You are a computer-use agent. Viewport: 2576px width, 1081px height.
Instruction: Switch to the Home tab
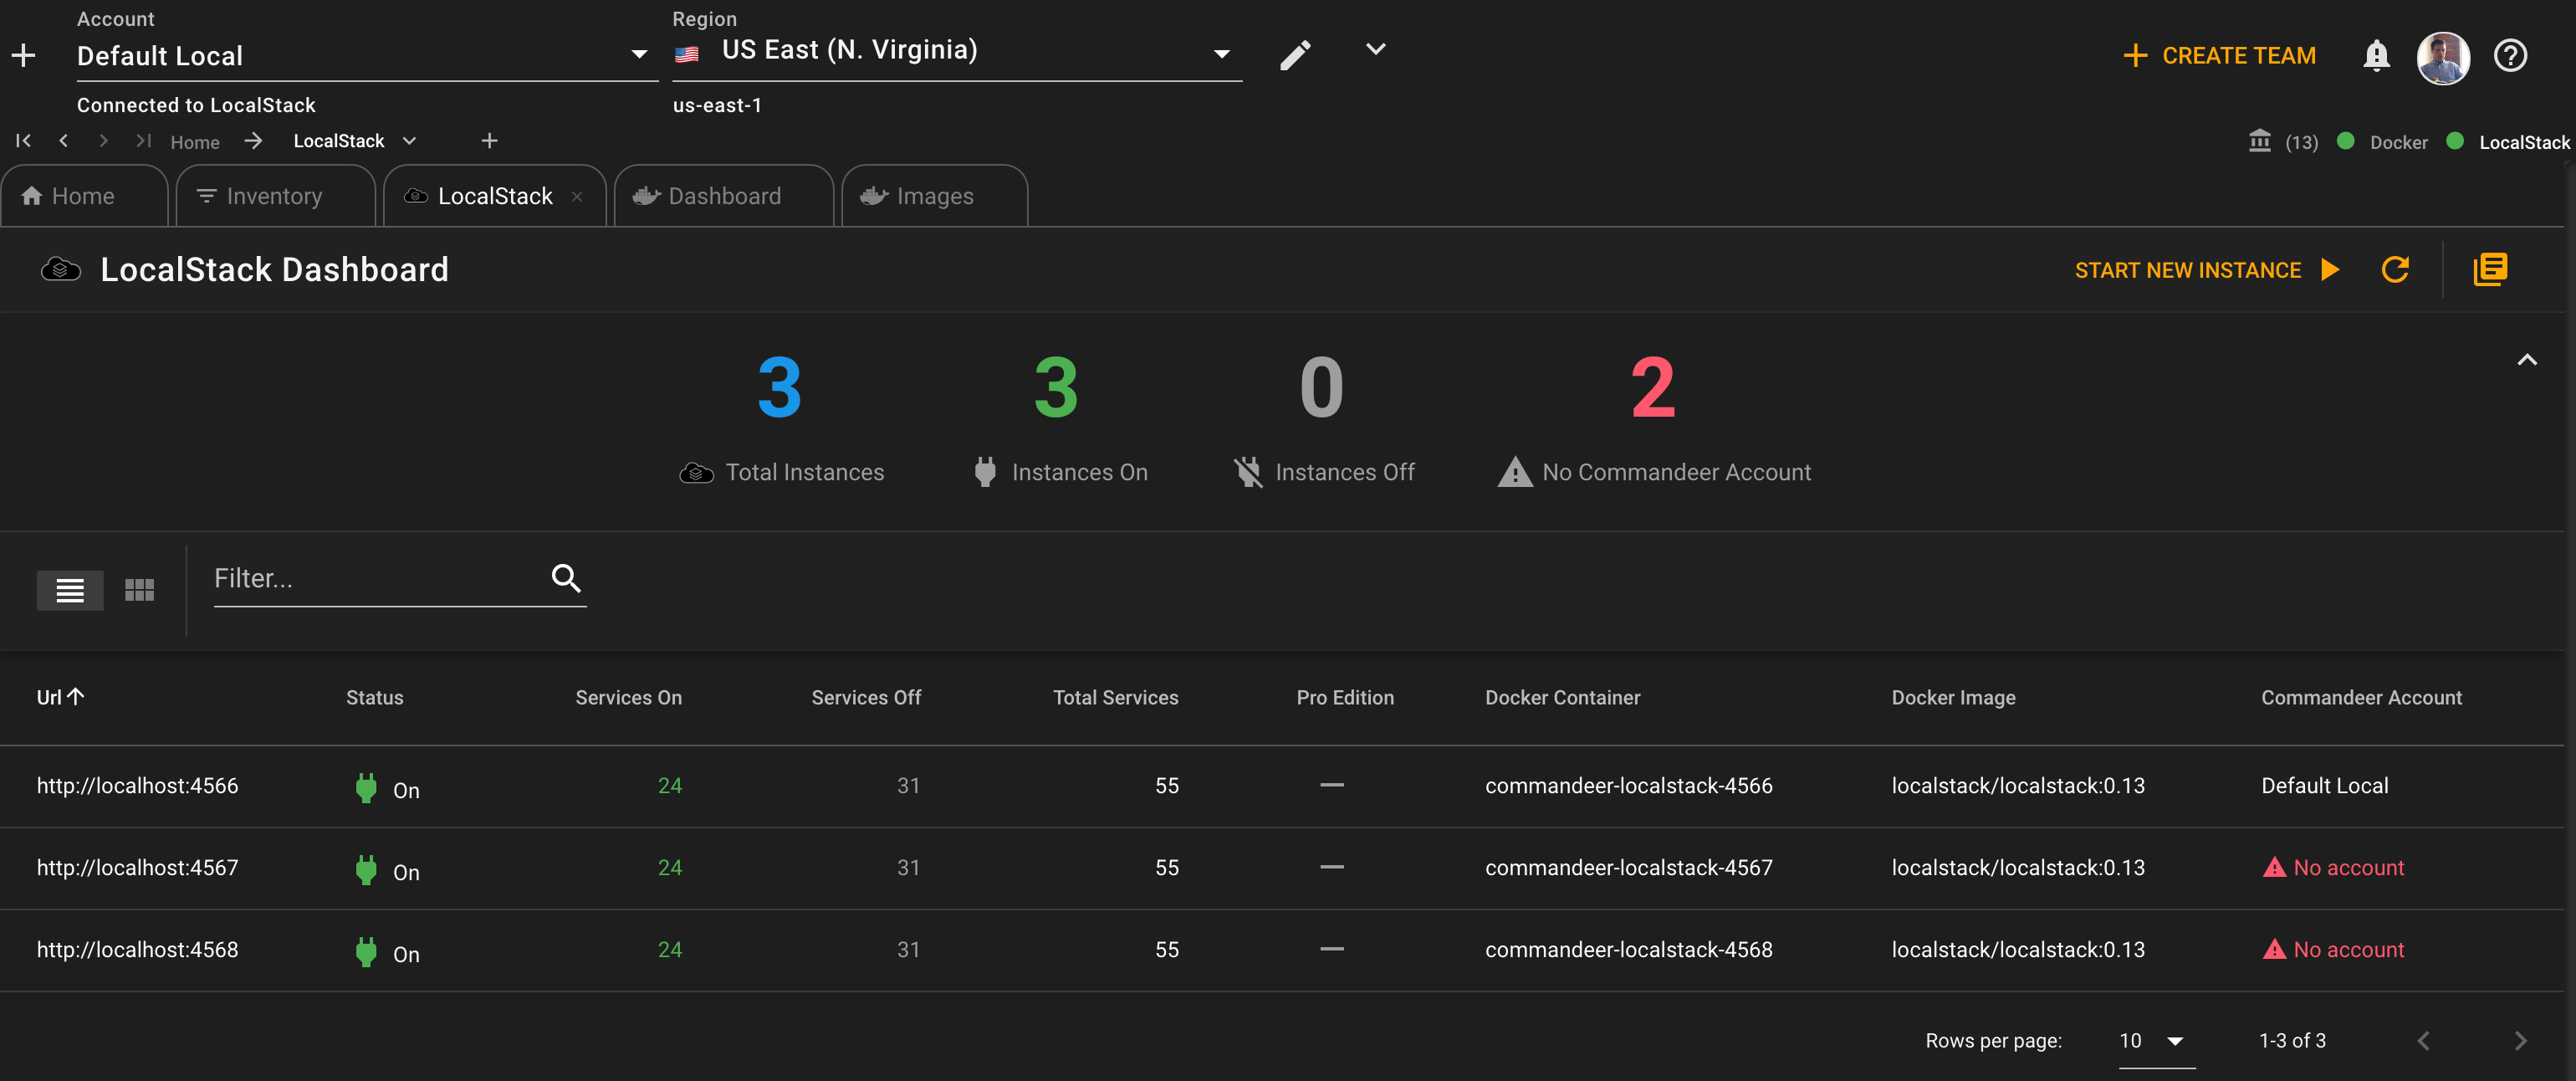(x=84, y=196)
